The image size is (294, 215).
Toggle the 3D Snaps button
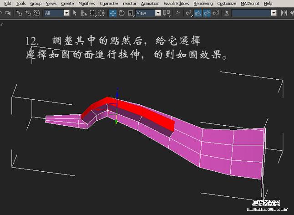pos(188,13)
